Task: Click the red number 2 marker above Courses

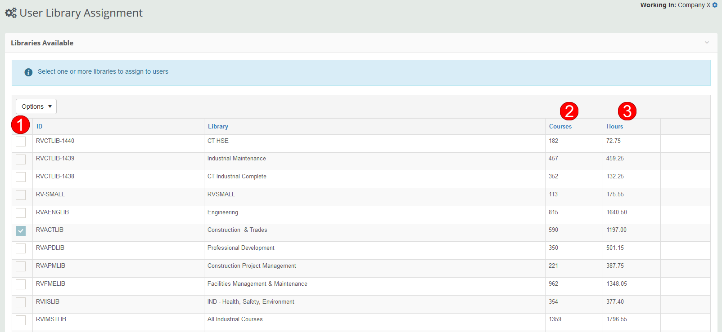Action: 569,111
